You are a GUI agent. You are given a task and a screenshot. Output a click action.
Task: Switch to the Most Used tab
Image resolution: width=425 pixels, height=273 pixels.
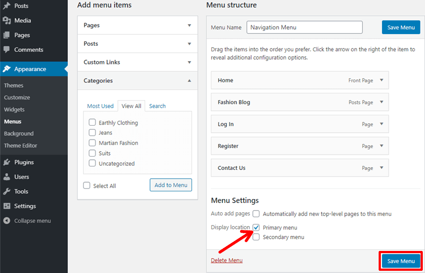(100, 106)
